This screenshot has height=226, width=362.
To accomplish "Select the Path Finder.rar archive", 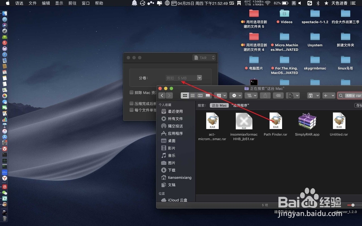I will (x=275, y=121).
